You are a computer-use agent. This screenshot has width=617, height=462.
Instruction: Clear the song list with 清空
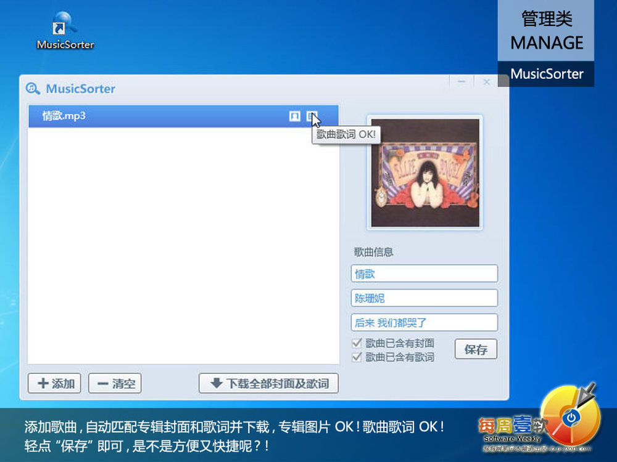click(115, 383)
